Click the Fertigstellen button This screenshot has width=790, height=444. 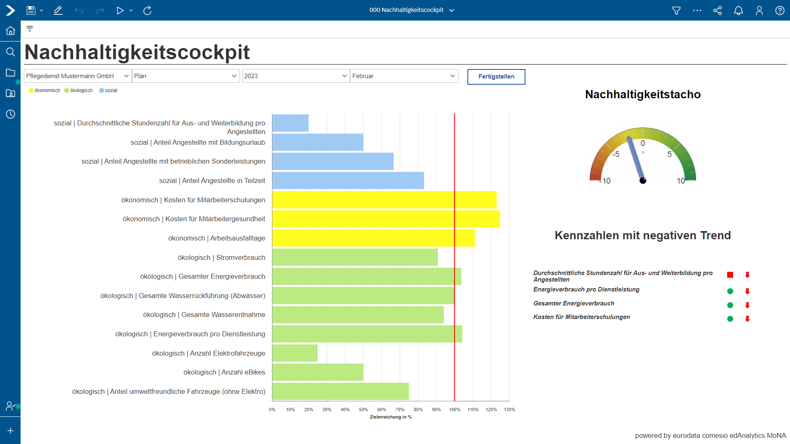point(496,76)
